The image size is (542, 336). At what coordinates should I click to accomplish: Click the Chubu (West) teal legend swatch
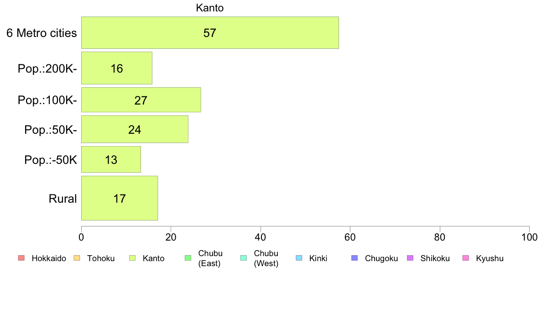(243, 258)
